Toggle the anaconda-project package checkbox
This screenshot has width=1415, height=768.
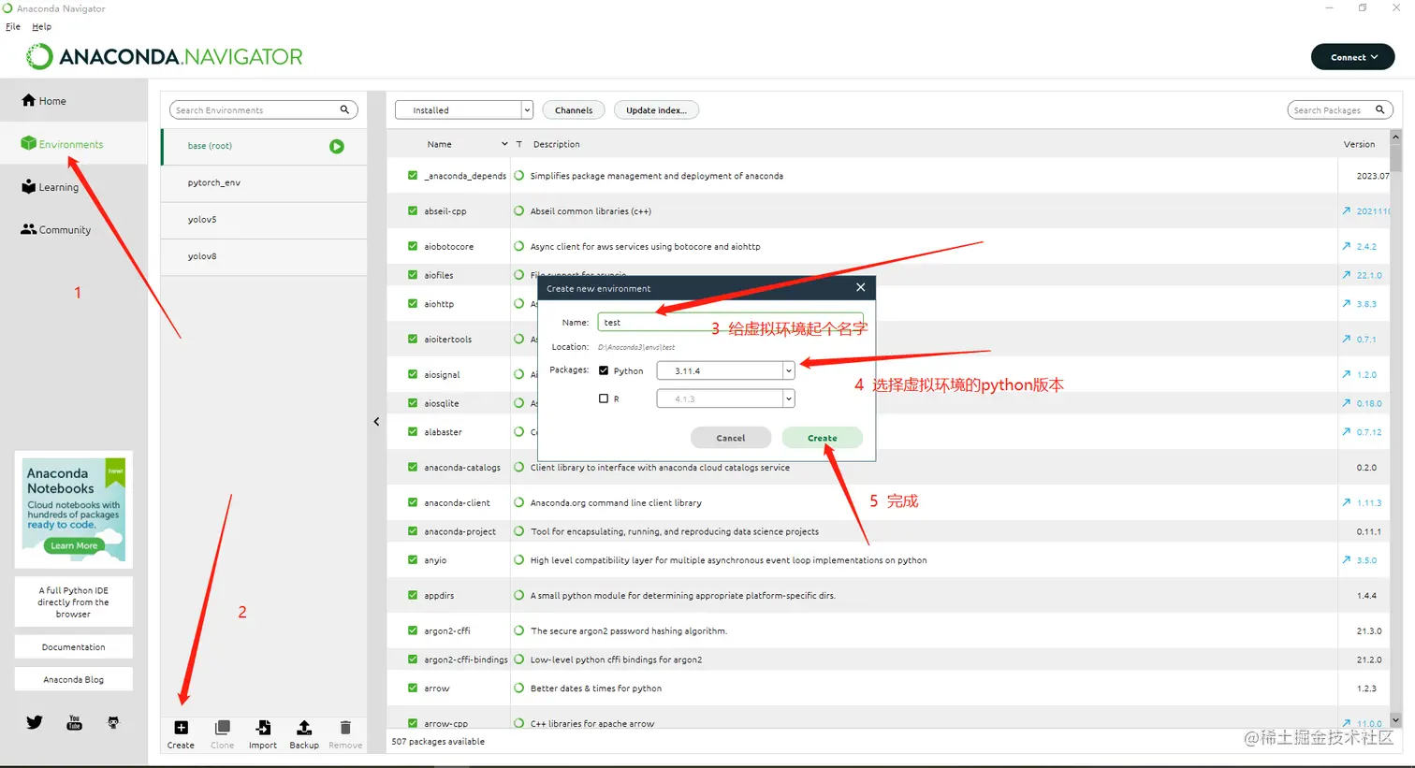pos(413,530)
